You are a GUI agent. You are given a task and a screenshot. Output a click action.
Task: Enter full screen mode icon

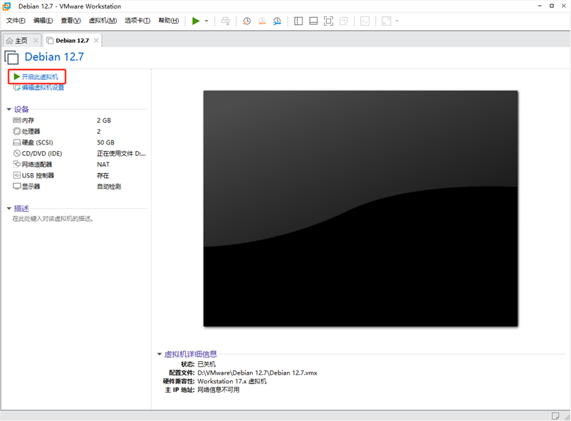tap(328, 21)
